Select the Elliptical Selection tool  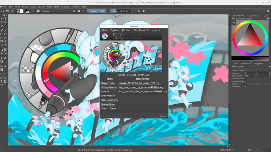click(5, 74)
